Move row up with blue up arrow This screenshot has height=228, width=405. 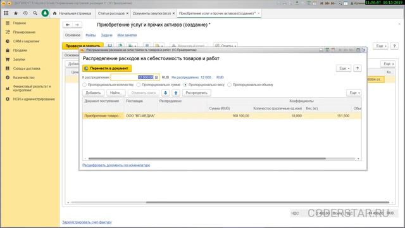point(176,93)
